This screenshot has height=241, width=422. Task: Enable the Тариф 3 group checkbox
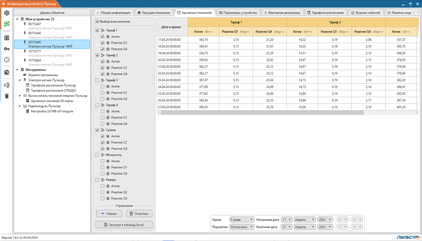97,80
